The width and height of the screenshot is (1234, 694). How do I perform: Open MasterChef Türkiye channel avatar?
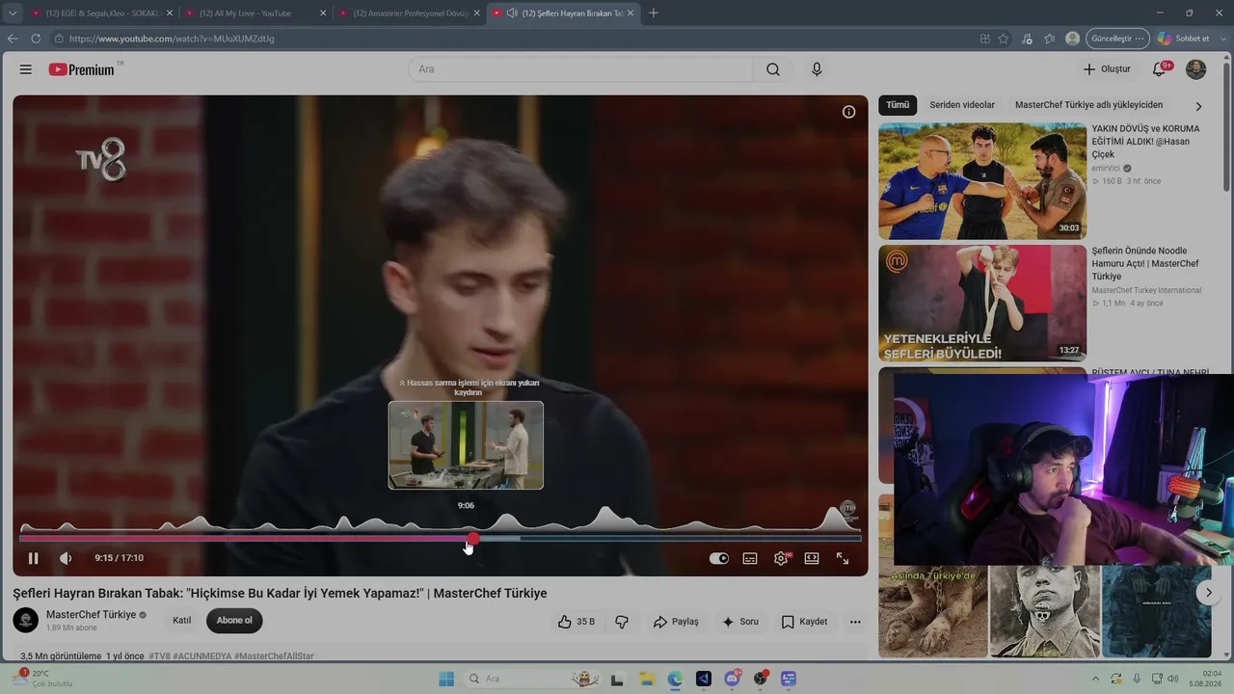(x=26, y=620)
